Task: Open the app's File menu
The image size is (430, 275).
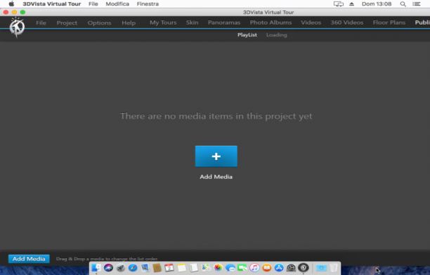Action: click(41, 22)
